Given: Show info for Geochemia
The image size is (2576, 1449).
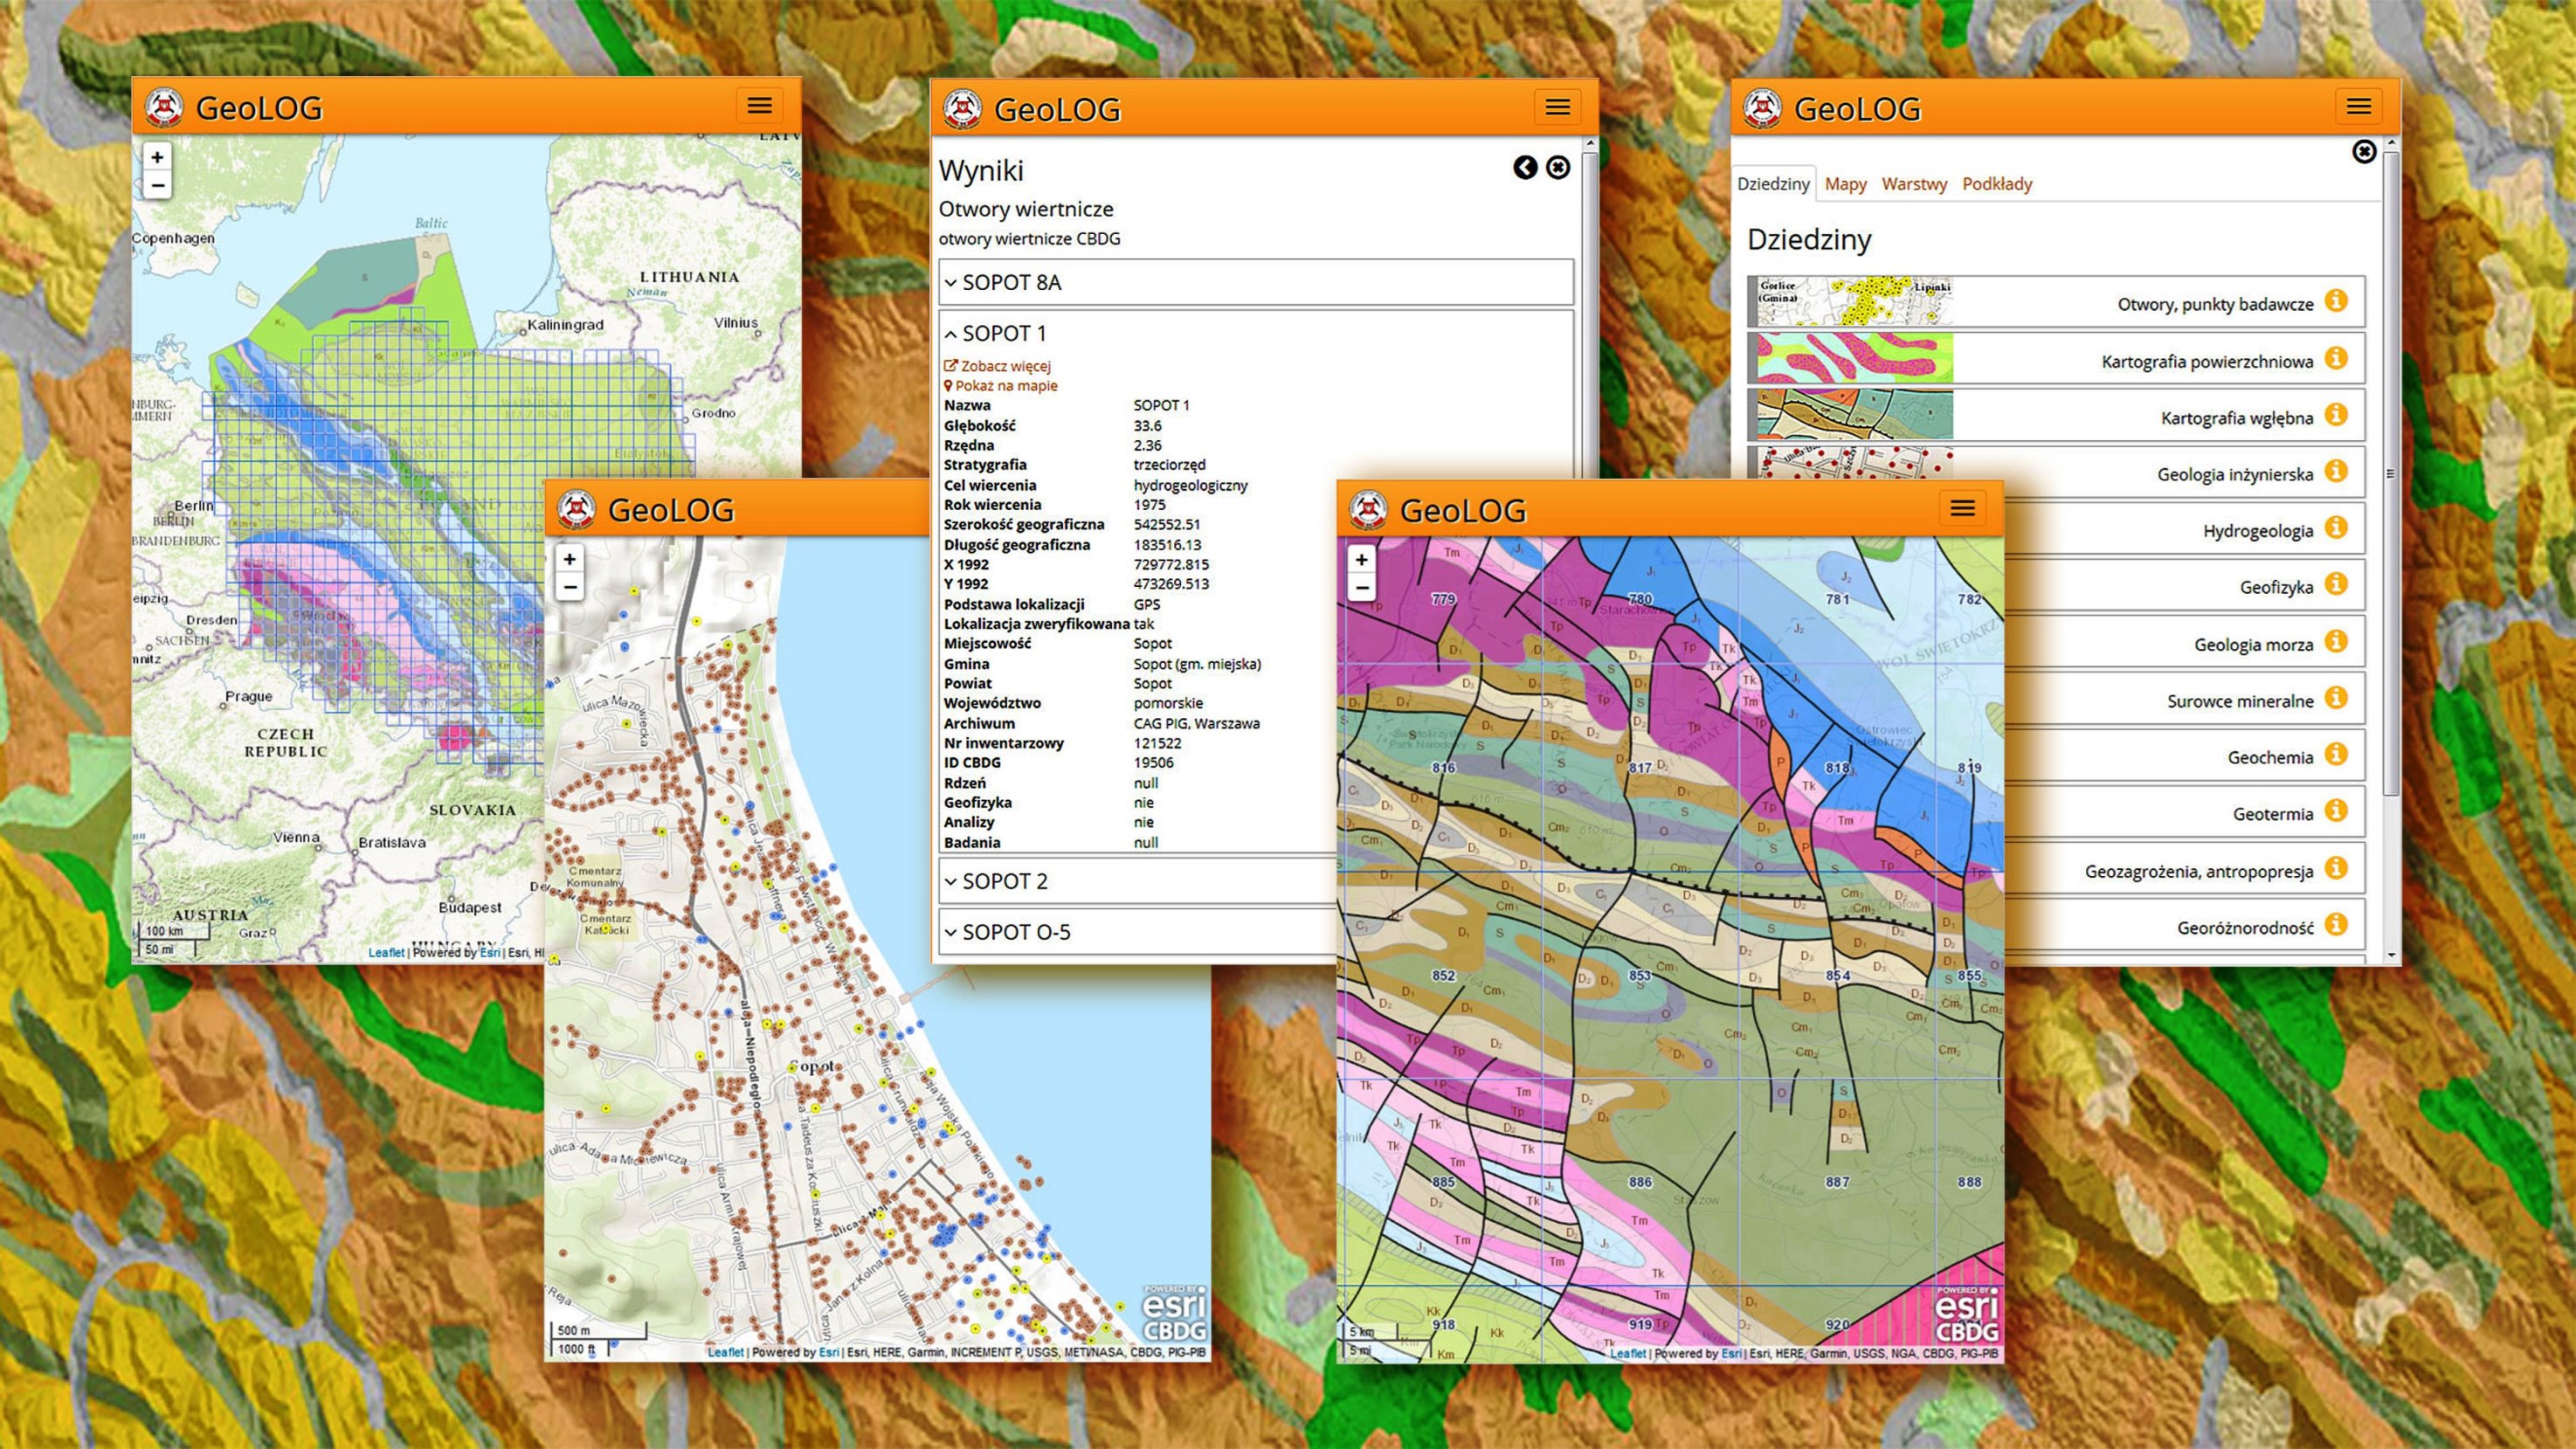Looking at the screenshot, I should tap(2336, 753).
